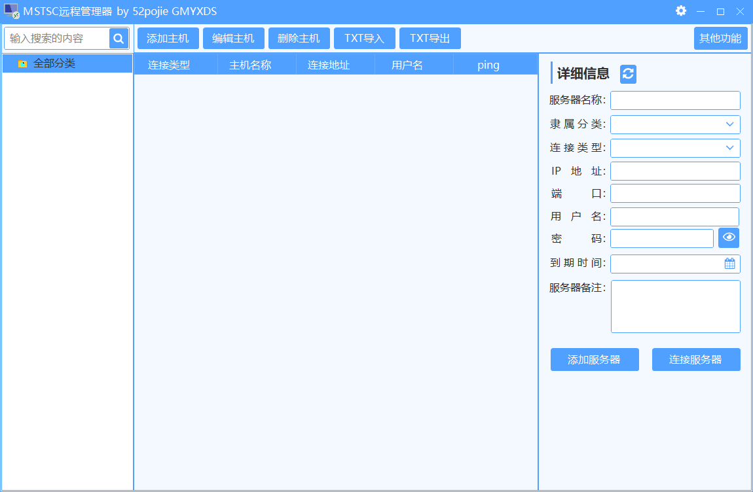Toggle password visibility with the eye icon
This screenshot has height=492, width=753.
(729, 237)
